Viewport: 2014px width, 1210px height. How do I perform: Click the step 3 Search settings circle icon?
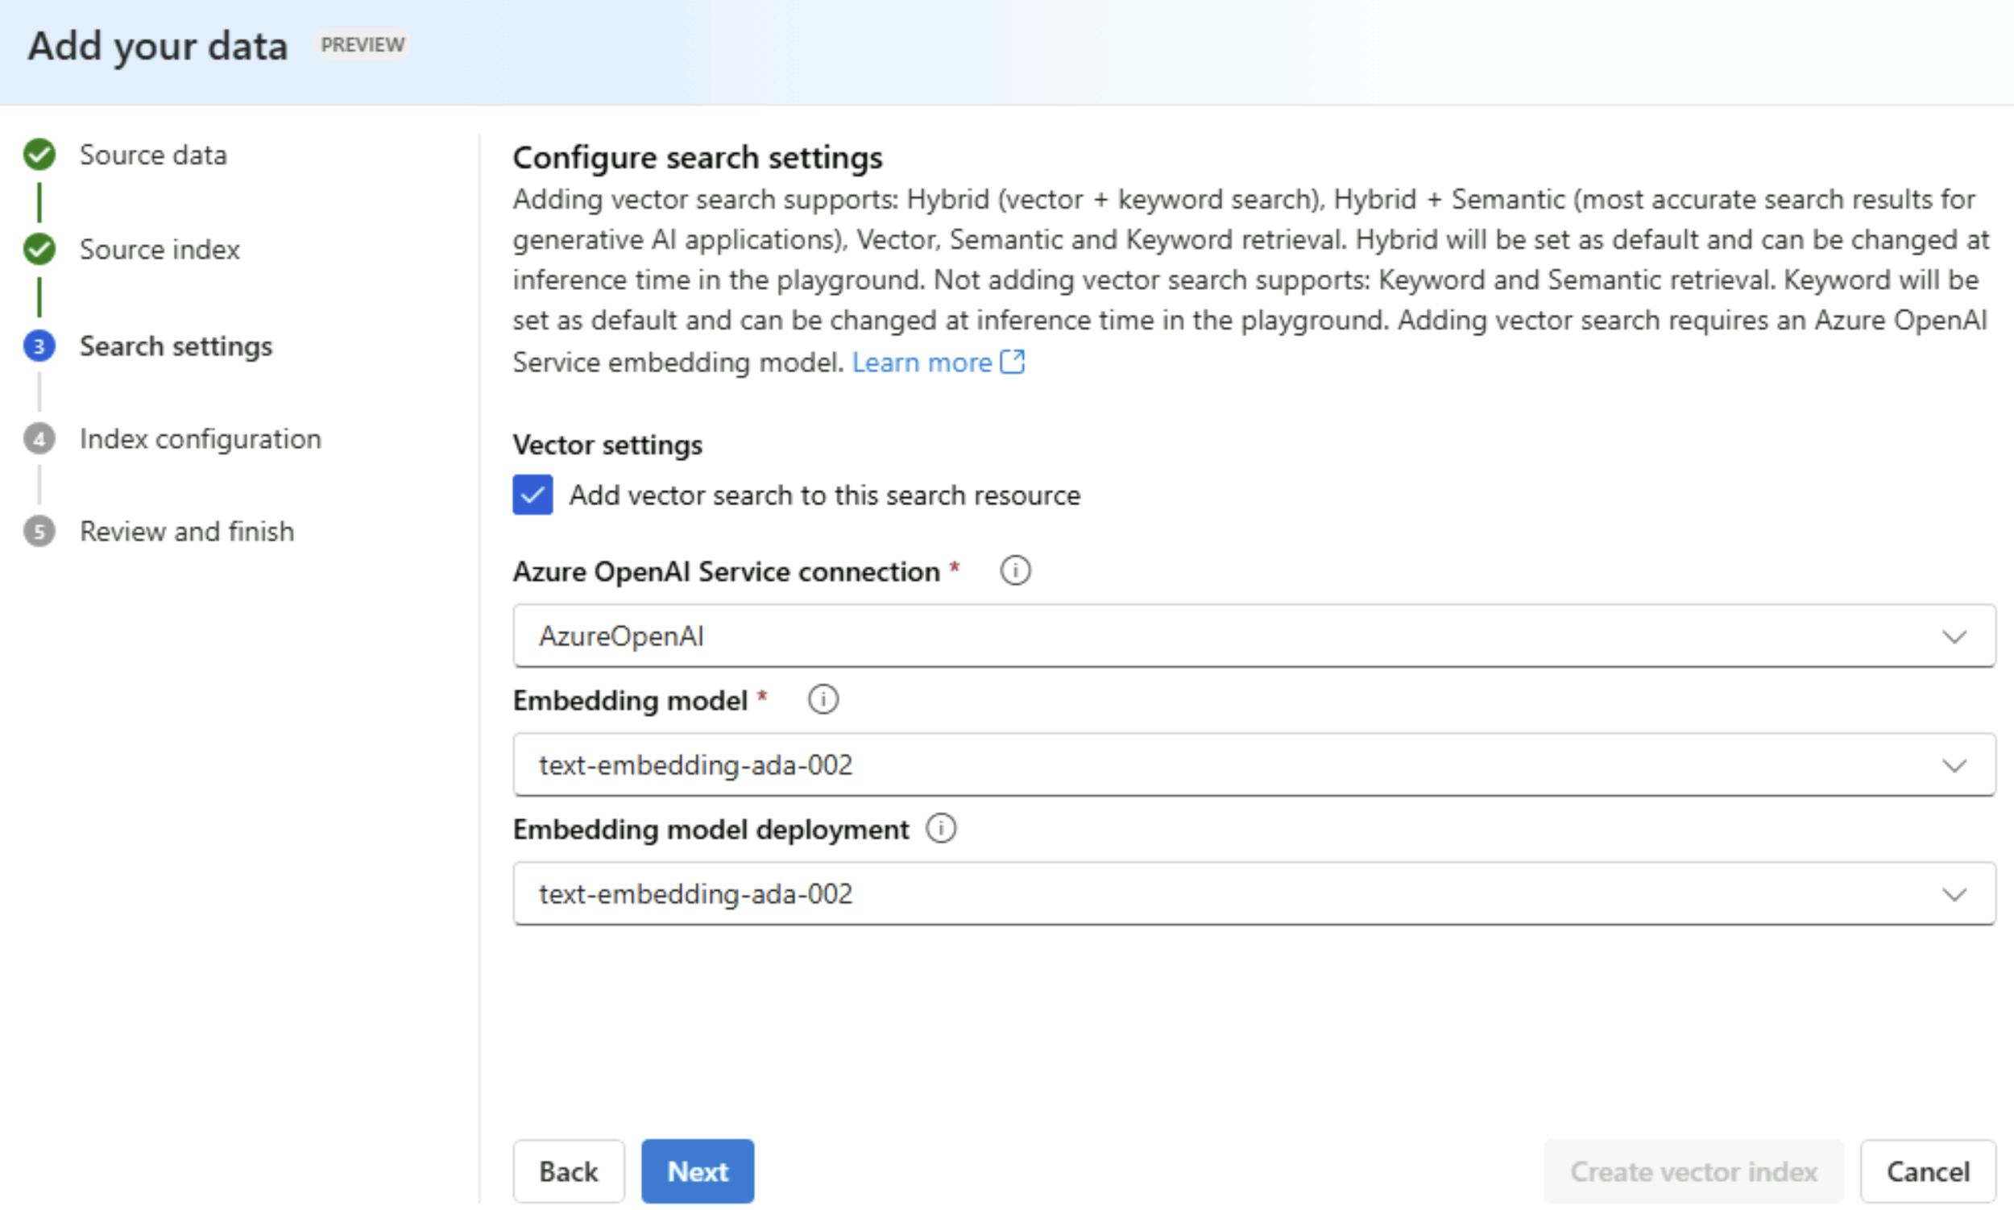(39, 346)
